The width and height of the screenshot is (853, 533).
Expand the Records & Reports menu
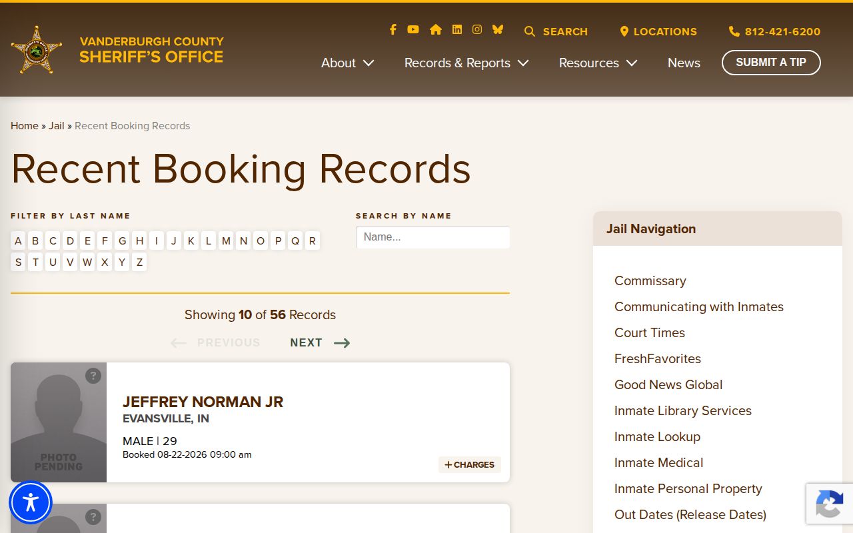[x=466, y=63]
